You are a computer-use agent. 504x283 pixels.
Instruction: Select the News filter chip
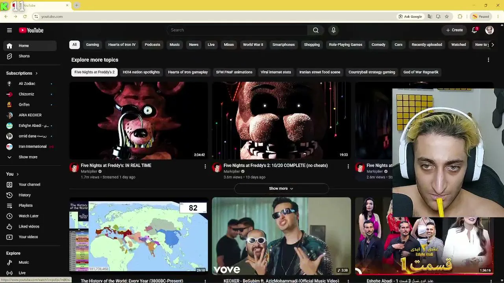[x=194, y=45]
